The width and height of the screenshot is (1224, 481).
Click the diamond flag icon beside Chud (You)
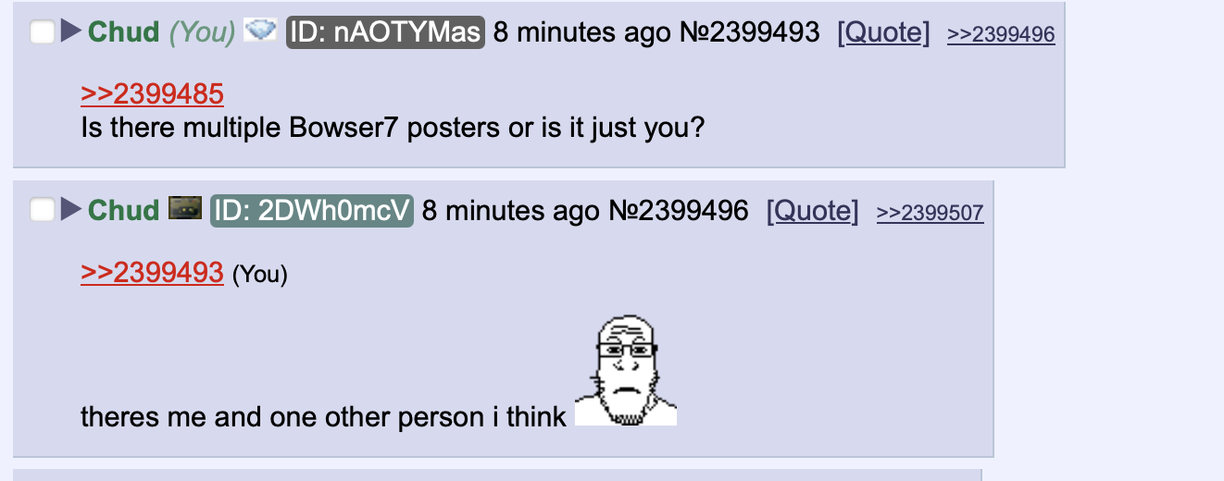(x=260, y=31)
